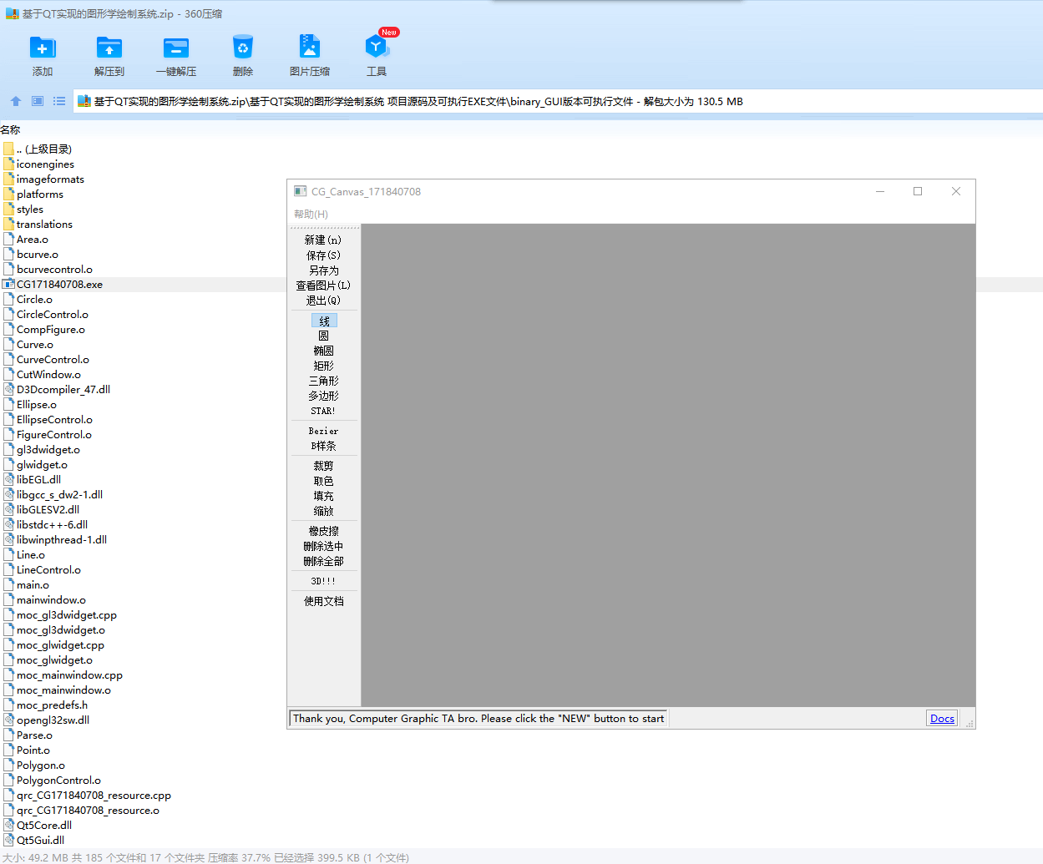
Task: Open the Docs link in status bar
Action: (x=942, y=719)
